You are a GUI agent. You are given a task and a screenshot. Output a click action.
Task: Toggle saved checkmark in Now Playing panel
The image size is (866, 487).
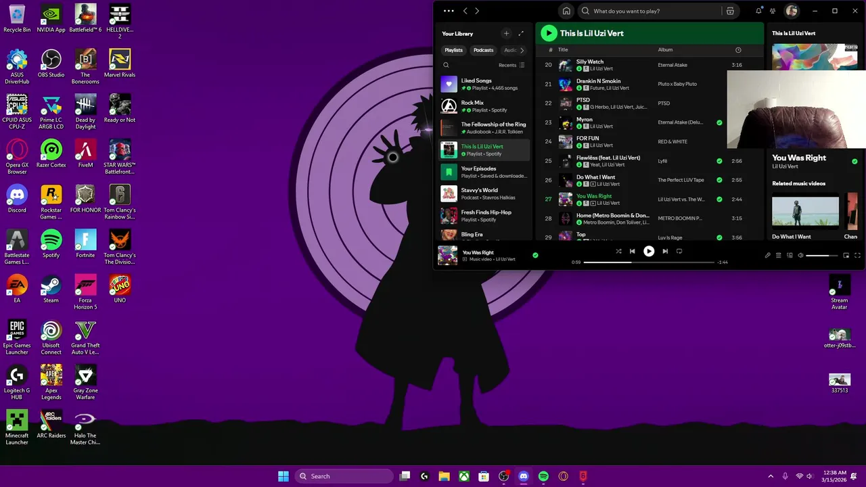[x=854, y=161]
